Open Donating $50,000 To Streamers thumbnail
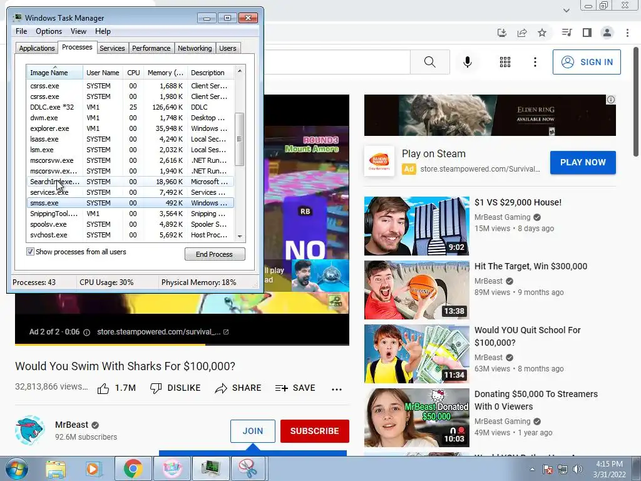The image size is (641, 481). click(416, 418)
